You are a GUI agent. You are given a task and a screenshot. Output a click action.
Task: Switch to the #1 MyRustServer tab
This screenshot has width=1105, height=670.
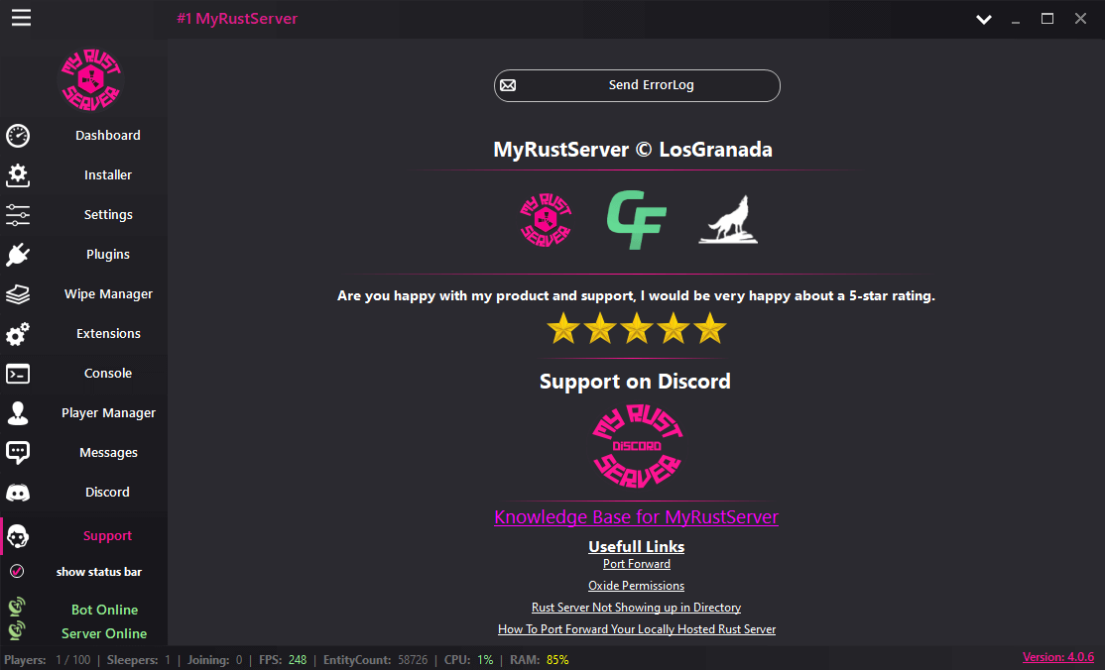pos(238,19)
